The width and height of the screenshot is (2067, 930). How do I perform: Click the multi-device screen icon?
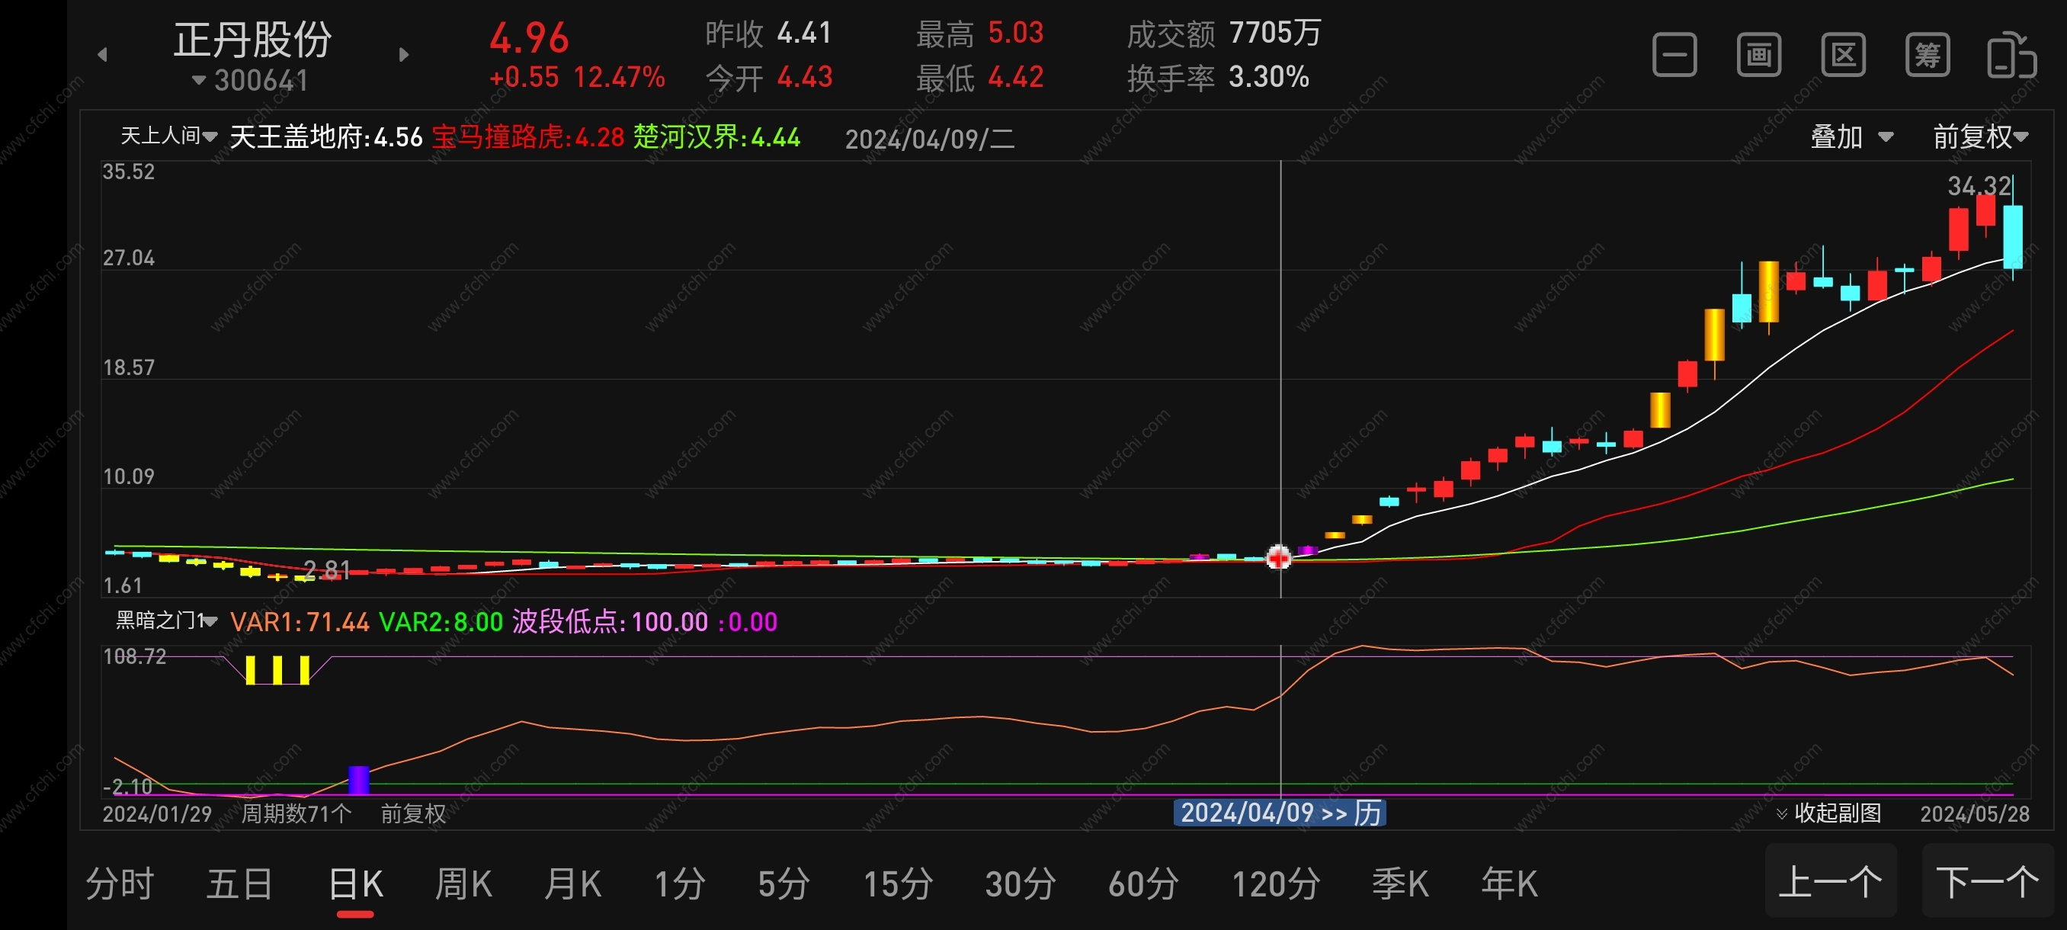(x=2011, y=56)
